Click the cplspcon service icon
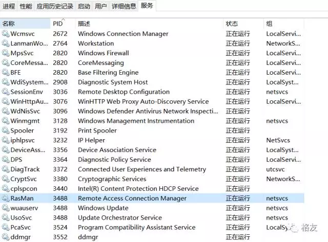 tap(6, 189)
